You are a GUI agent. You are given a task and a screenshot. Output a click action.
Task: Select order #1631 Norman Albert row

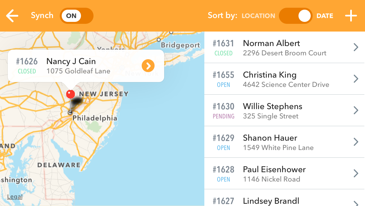click(x=284, y=47)
